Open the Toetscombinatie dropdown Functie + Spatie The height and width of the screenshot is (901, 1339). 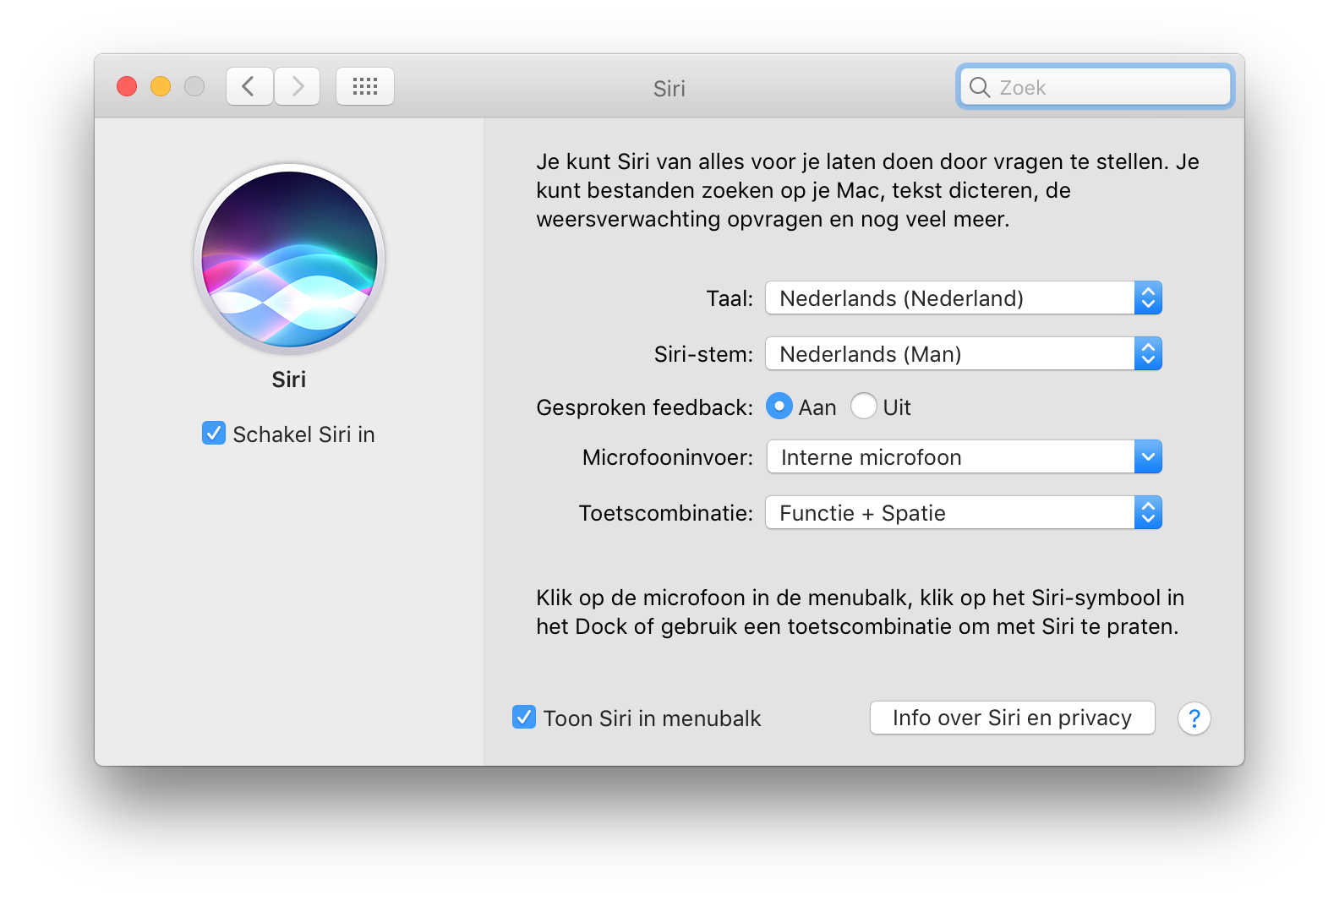click(964, 513)
